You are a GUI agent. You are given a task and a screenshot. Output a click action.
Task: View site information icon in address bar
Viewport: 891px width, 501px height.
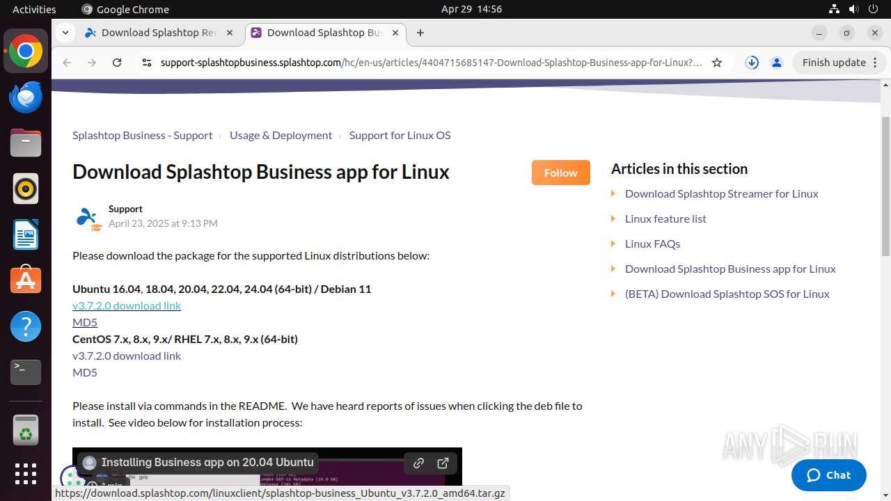[146, 63]
